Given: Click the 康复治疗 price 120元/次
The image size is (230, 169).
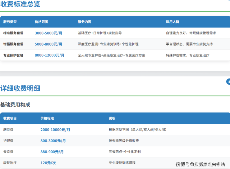Looking at the screenshot, I should 48,163.
